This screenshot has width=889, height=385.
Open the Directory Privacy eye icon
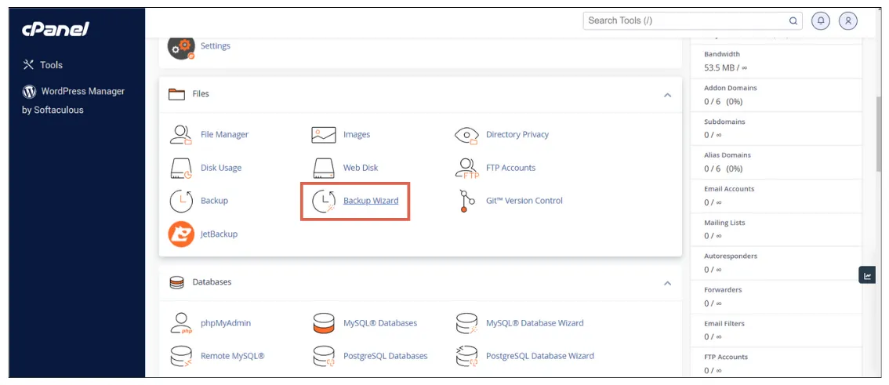point(466,135)
